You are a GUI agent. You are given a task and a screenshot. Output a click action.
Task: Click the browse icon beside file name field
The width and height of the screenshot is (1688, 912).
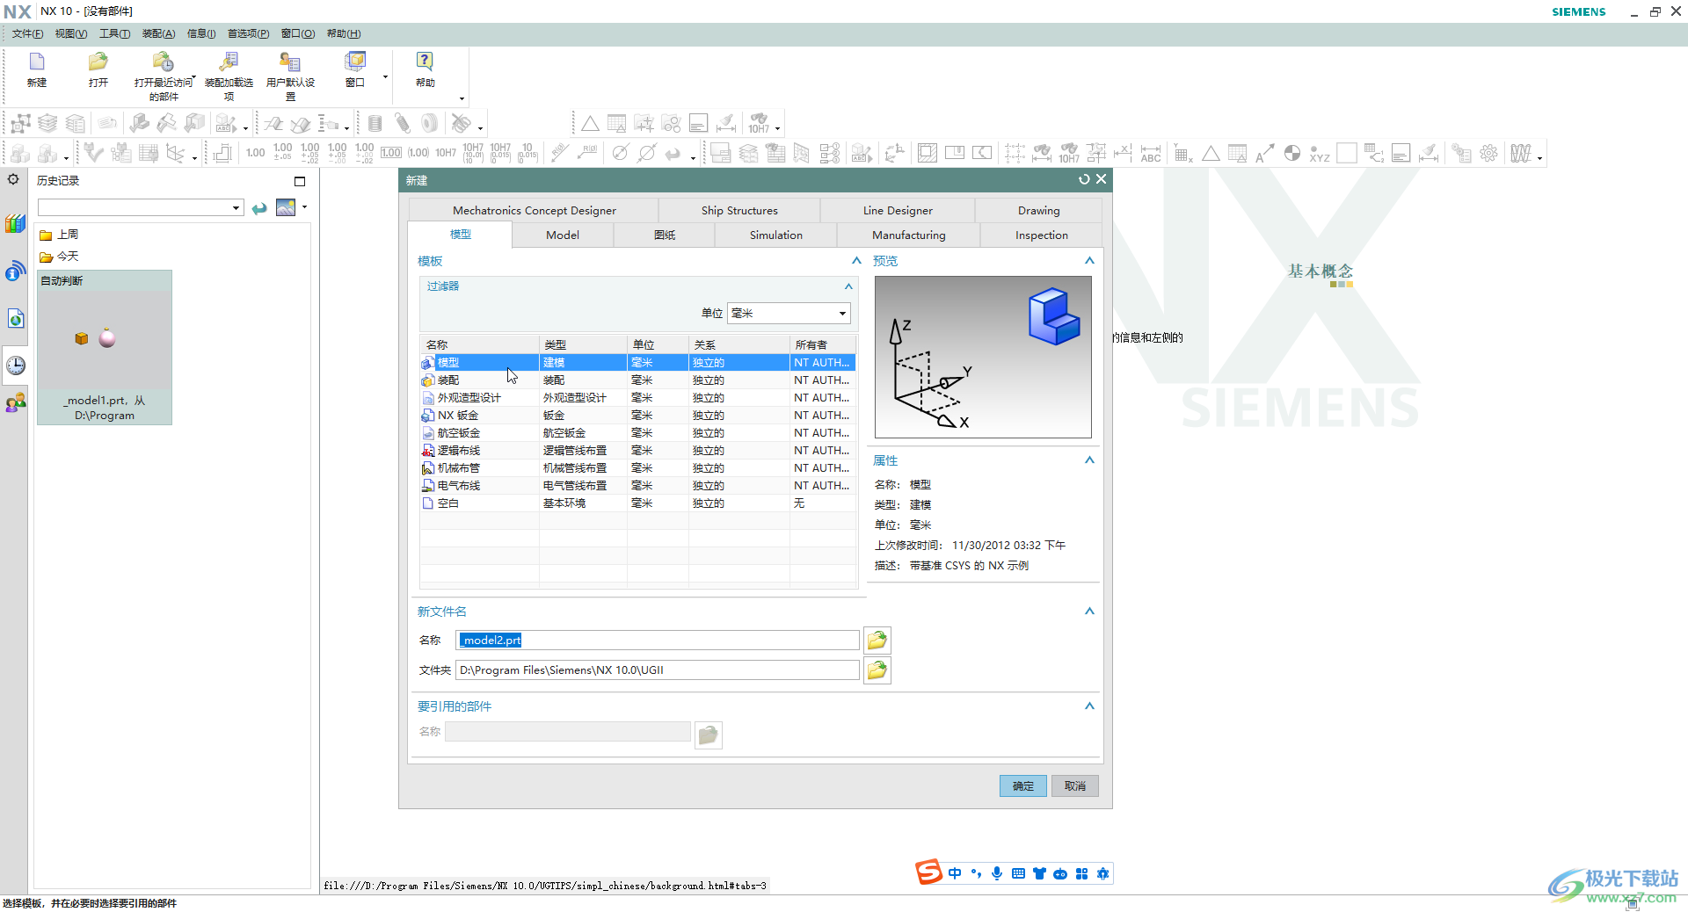pyautogui.click(x=877, y=641)
